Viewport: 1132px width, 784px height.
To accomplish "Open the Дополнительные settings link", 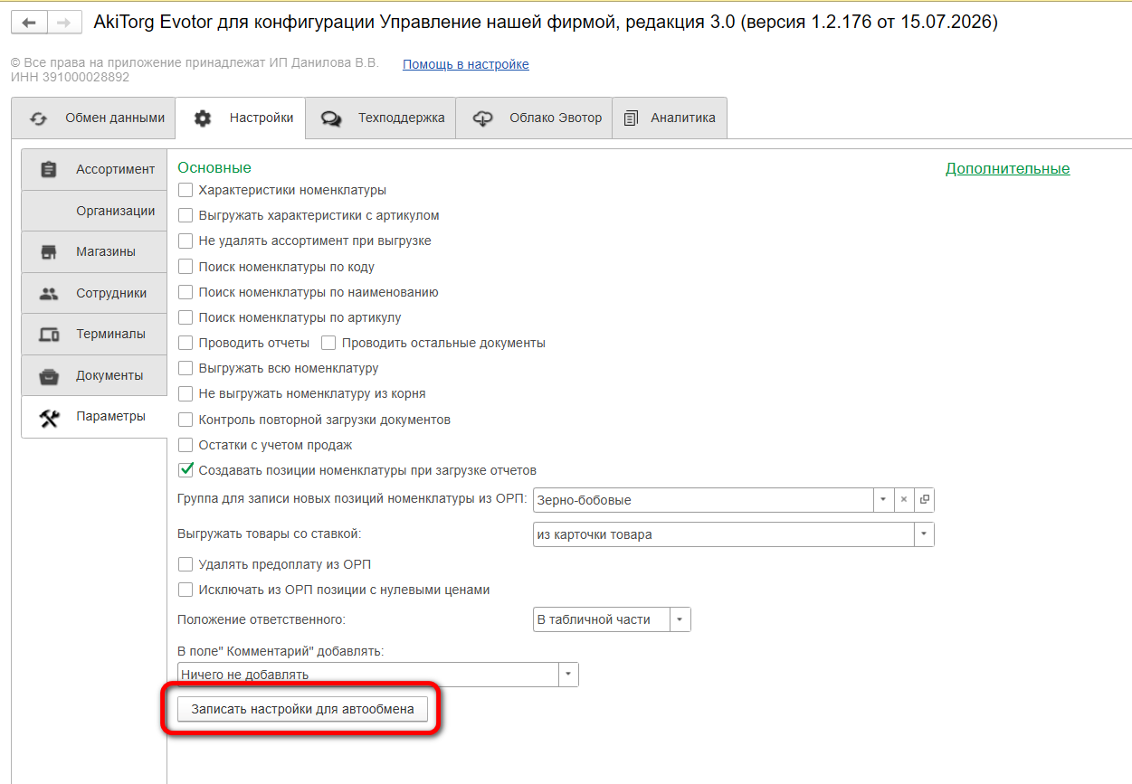I will [1007, 169].
